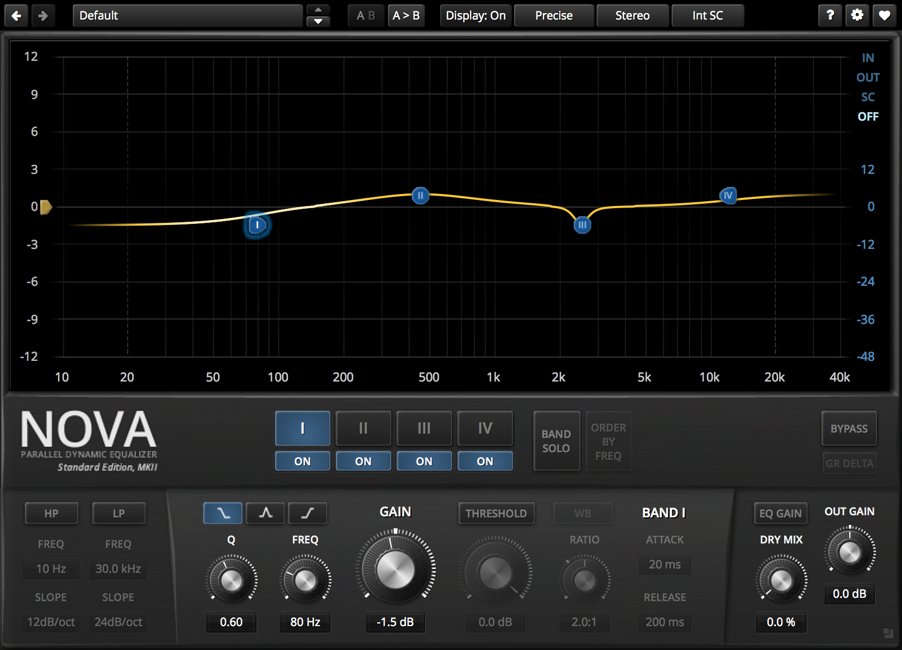The height and width of the screenshot is (650, 902).
Task: Select band III node on the EQ curve
Action: 581,224
